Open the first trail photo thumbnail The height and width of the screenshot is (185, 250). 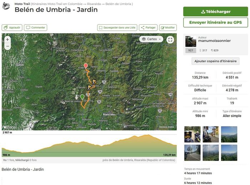(x=192, y=134)
